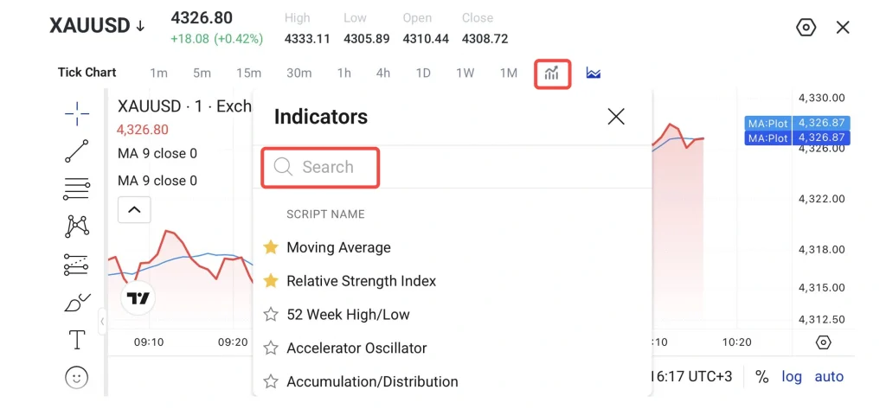Collapse the drawing toolbar side handle
The width and height of the screenshot is (886, 409).
point(102,322)
